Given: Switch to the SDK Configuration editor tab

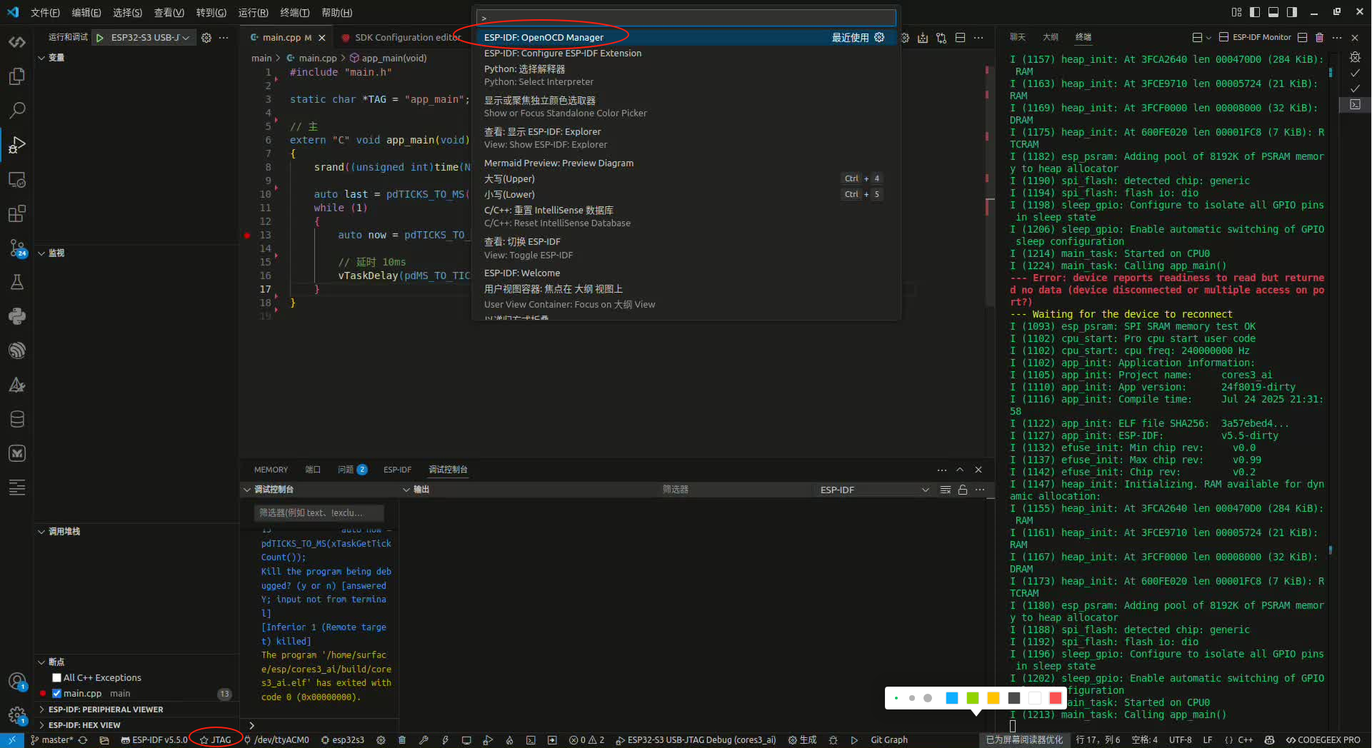Looking at the screenshot, I should (401, 38).
